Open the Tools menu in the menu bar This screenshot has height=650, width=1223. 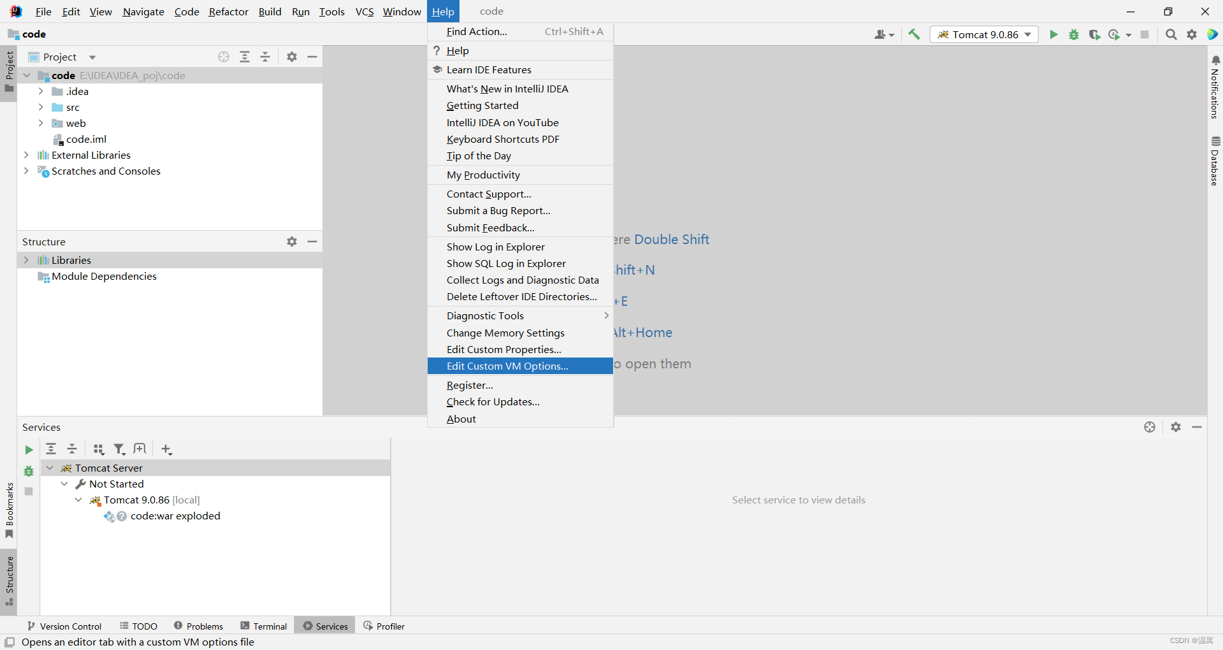[332, 11]
